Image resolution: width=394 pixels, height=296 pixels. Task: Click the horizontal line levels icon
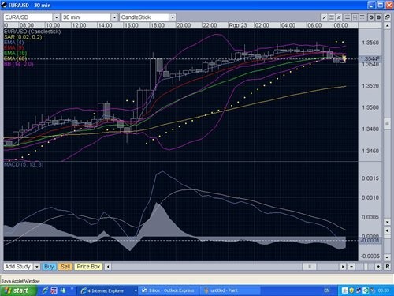(x=332, y=17)
